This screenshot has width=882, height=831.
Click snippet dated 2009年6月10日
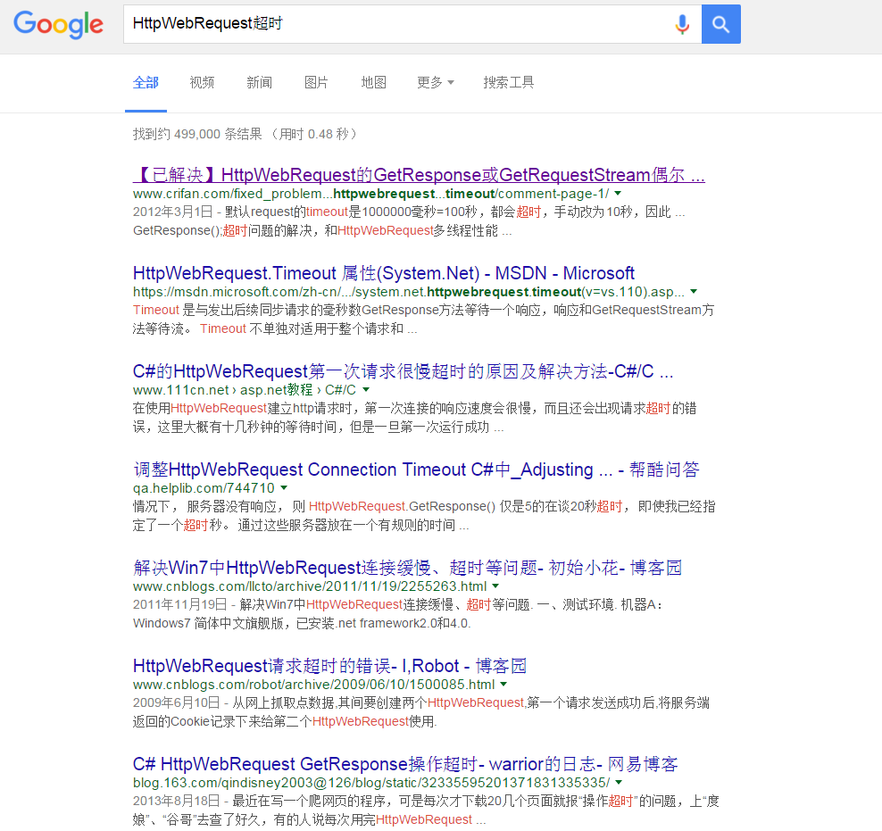pos(421,711)
